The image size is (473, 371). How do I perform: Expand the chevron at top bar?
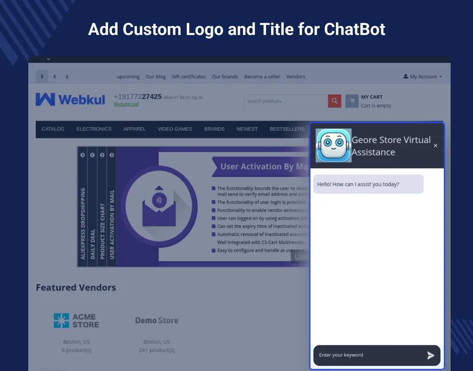49,59
